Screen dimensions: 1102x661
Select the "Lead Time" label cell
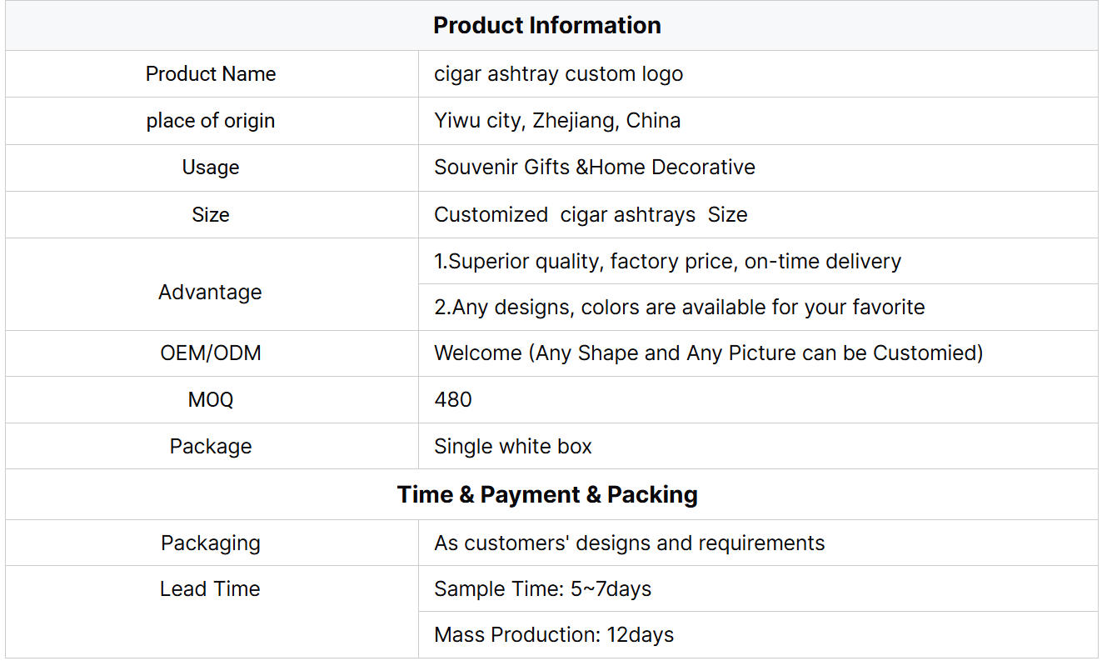click(211, 589)
